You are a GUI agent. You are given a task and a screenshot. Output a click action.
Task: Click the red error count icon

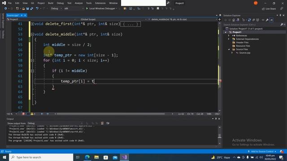tap(23, 114)
